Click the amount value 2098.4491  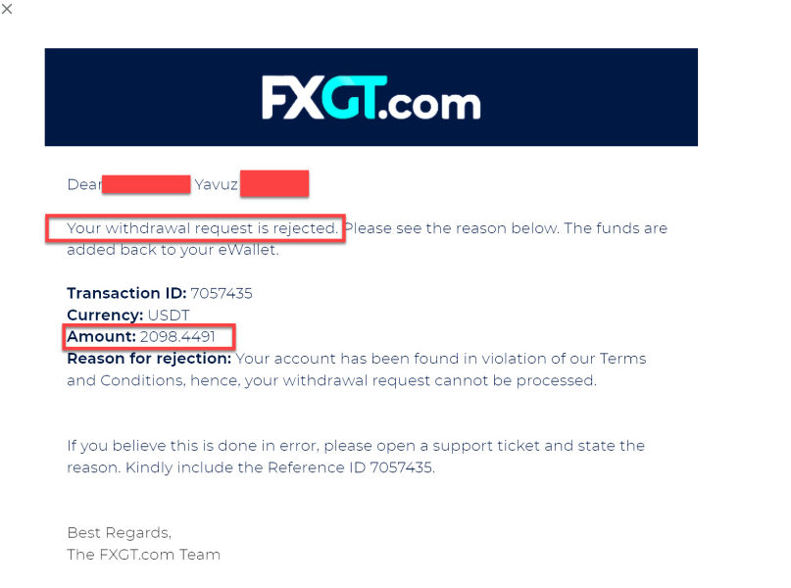[185, 337]
